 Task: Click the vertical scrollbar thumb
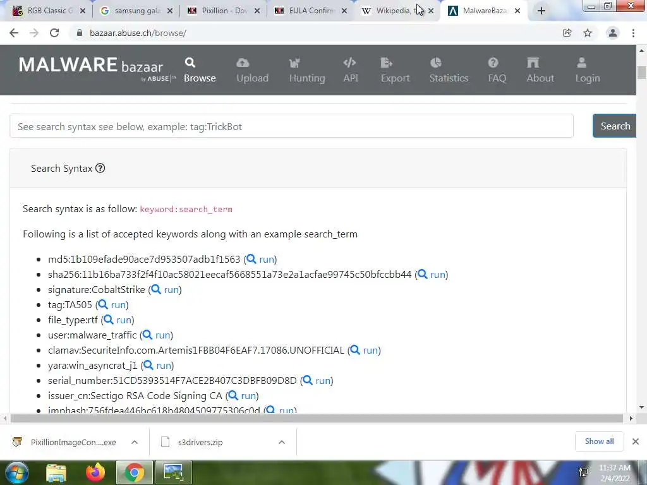click(x=641, y=72)
